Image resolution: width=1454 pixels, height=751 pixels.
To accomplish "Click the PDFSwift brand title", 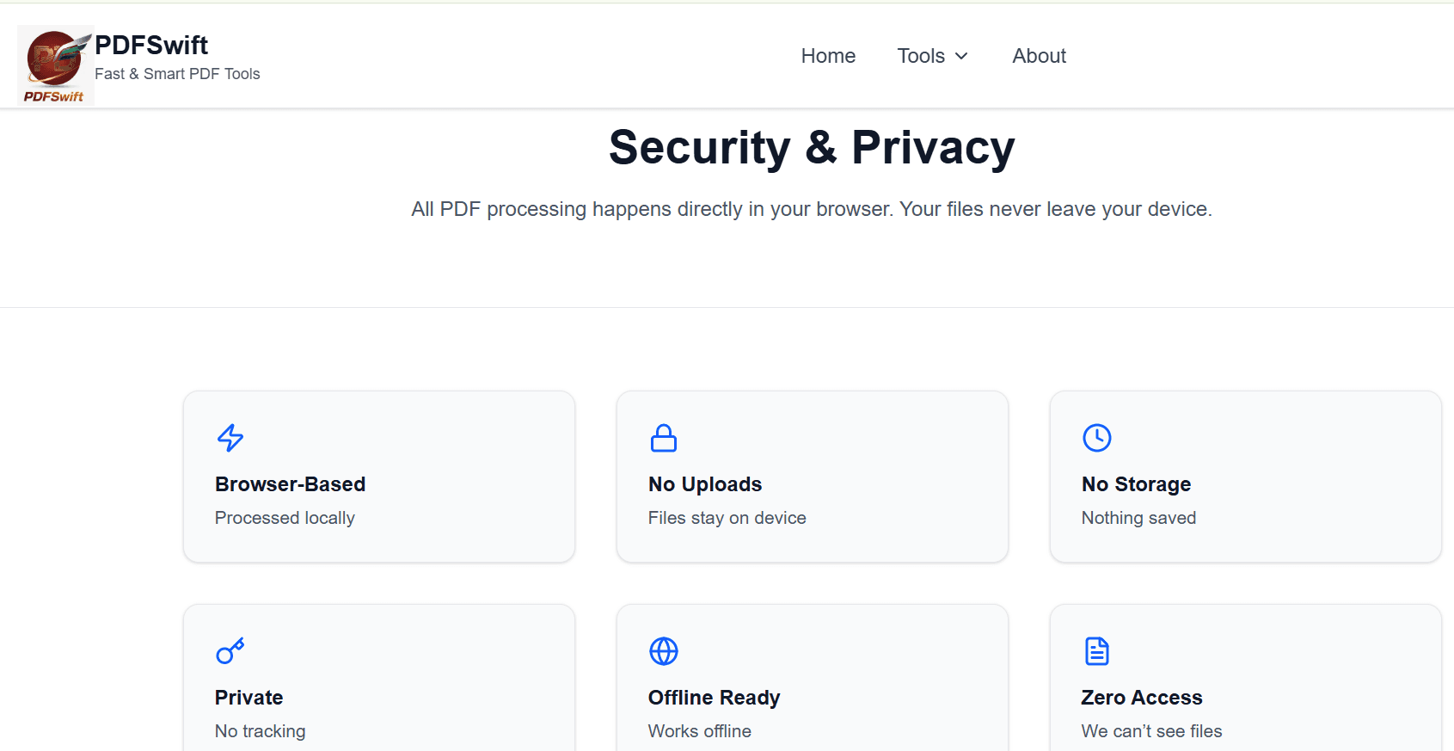I will tap(151, 45).
